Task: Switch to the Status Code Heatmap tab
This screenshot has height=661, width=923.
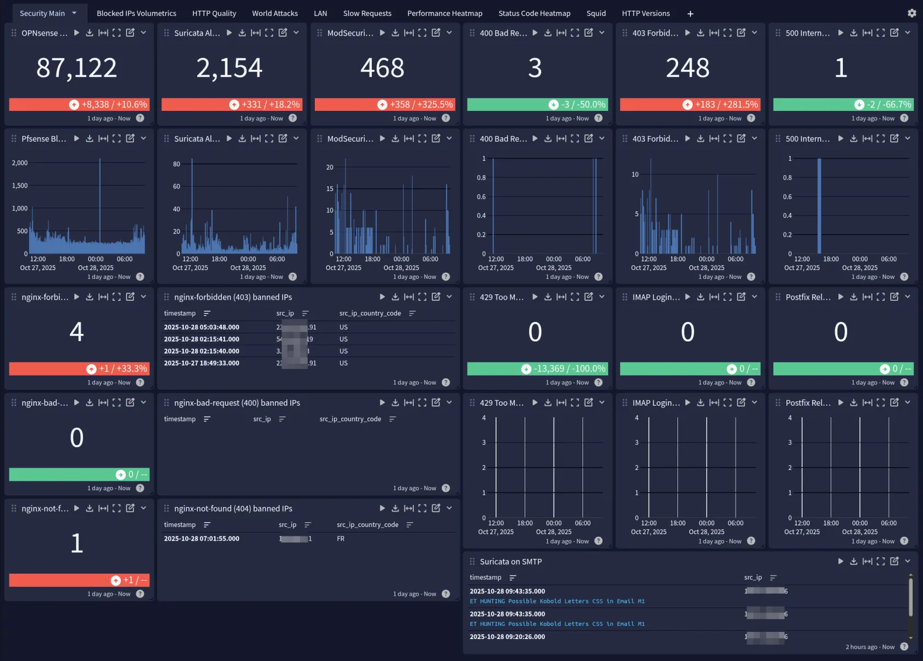Action: tap(534, 13)
